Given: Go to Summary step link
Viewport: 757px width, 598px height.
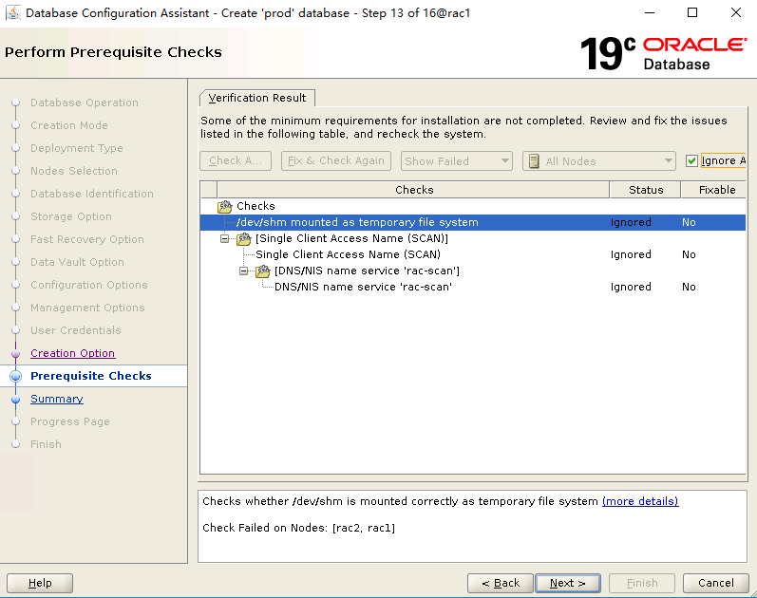Looking at the screenshot, I should (x=57, y=400).
